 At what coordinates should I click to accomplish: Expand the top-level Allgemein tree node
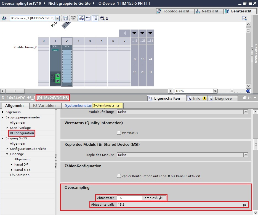3,112
